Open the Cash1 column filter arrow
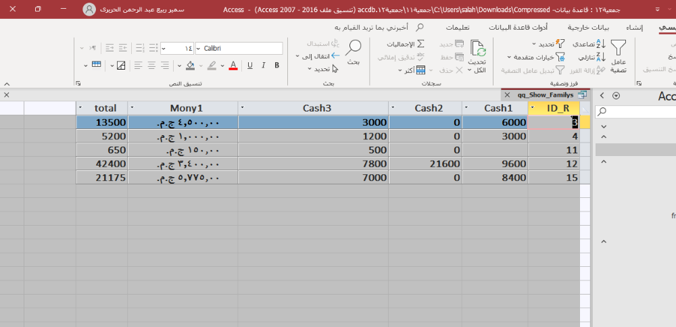This screenshot has height=327, width=676. coord(467,108)
